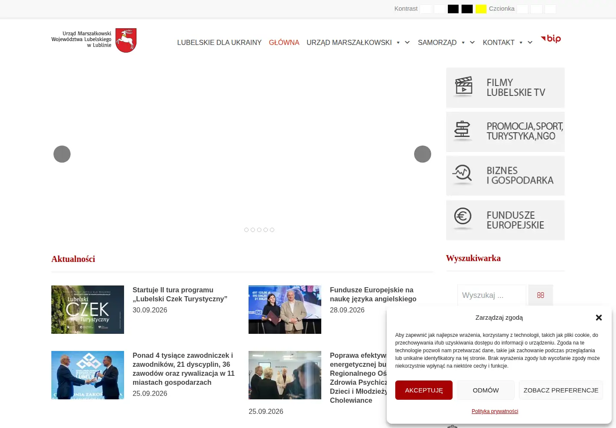Image resolution: width=616 pixels, height=428 pixels.
Task: Click the date 28.09.2026
Action: (347, 310)
